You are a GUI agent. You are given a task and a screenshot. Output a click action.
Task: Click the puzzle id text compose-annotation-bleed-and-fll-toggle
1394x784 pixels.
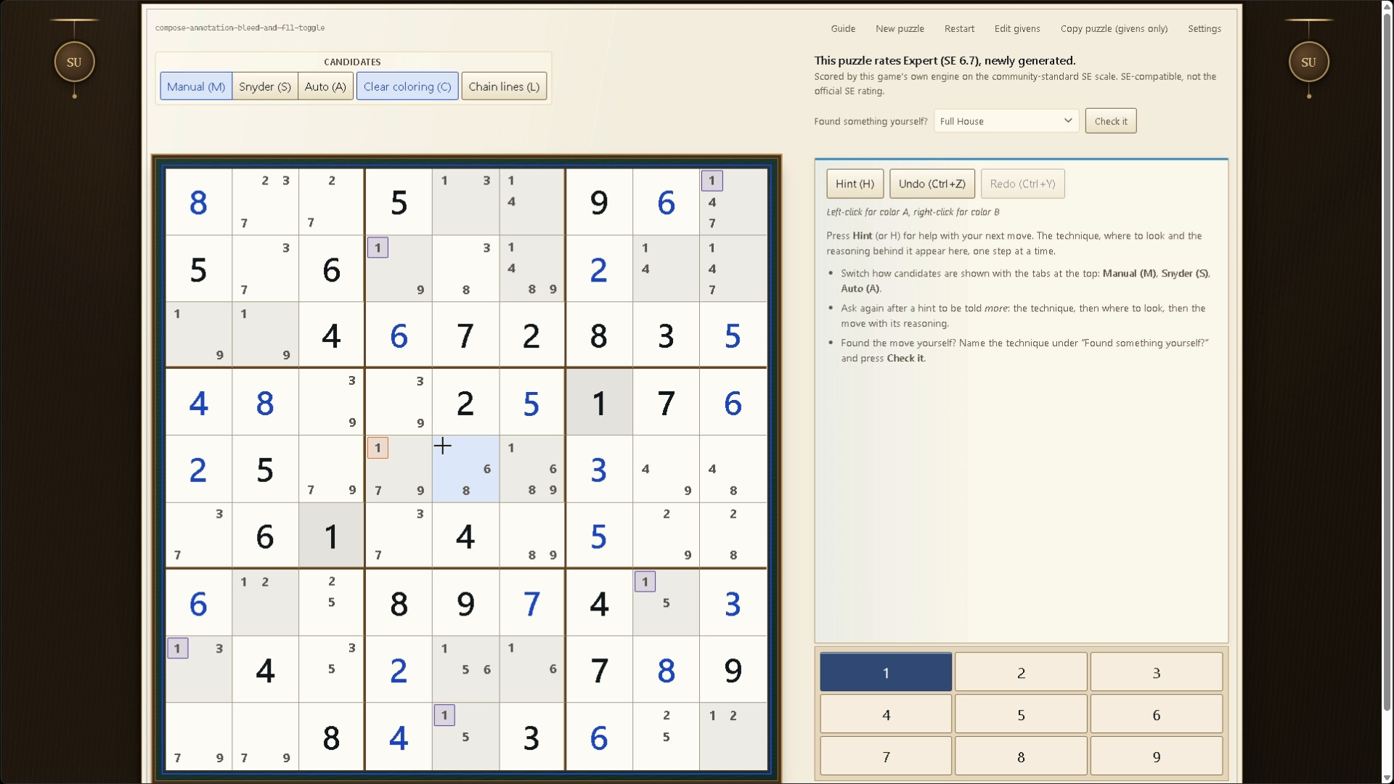(x=240, y=28)
